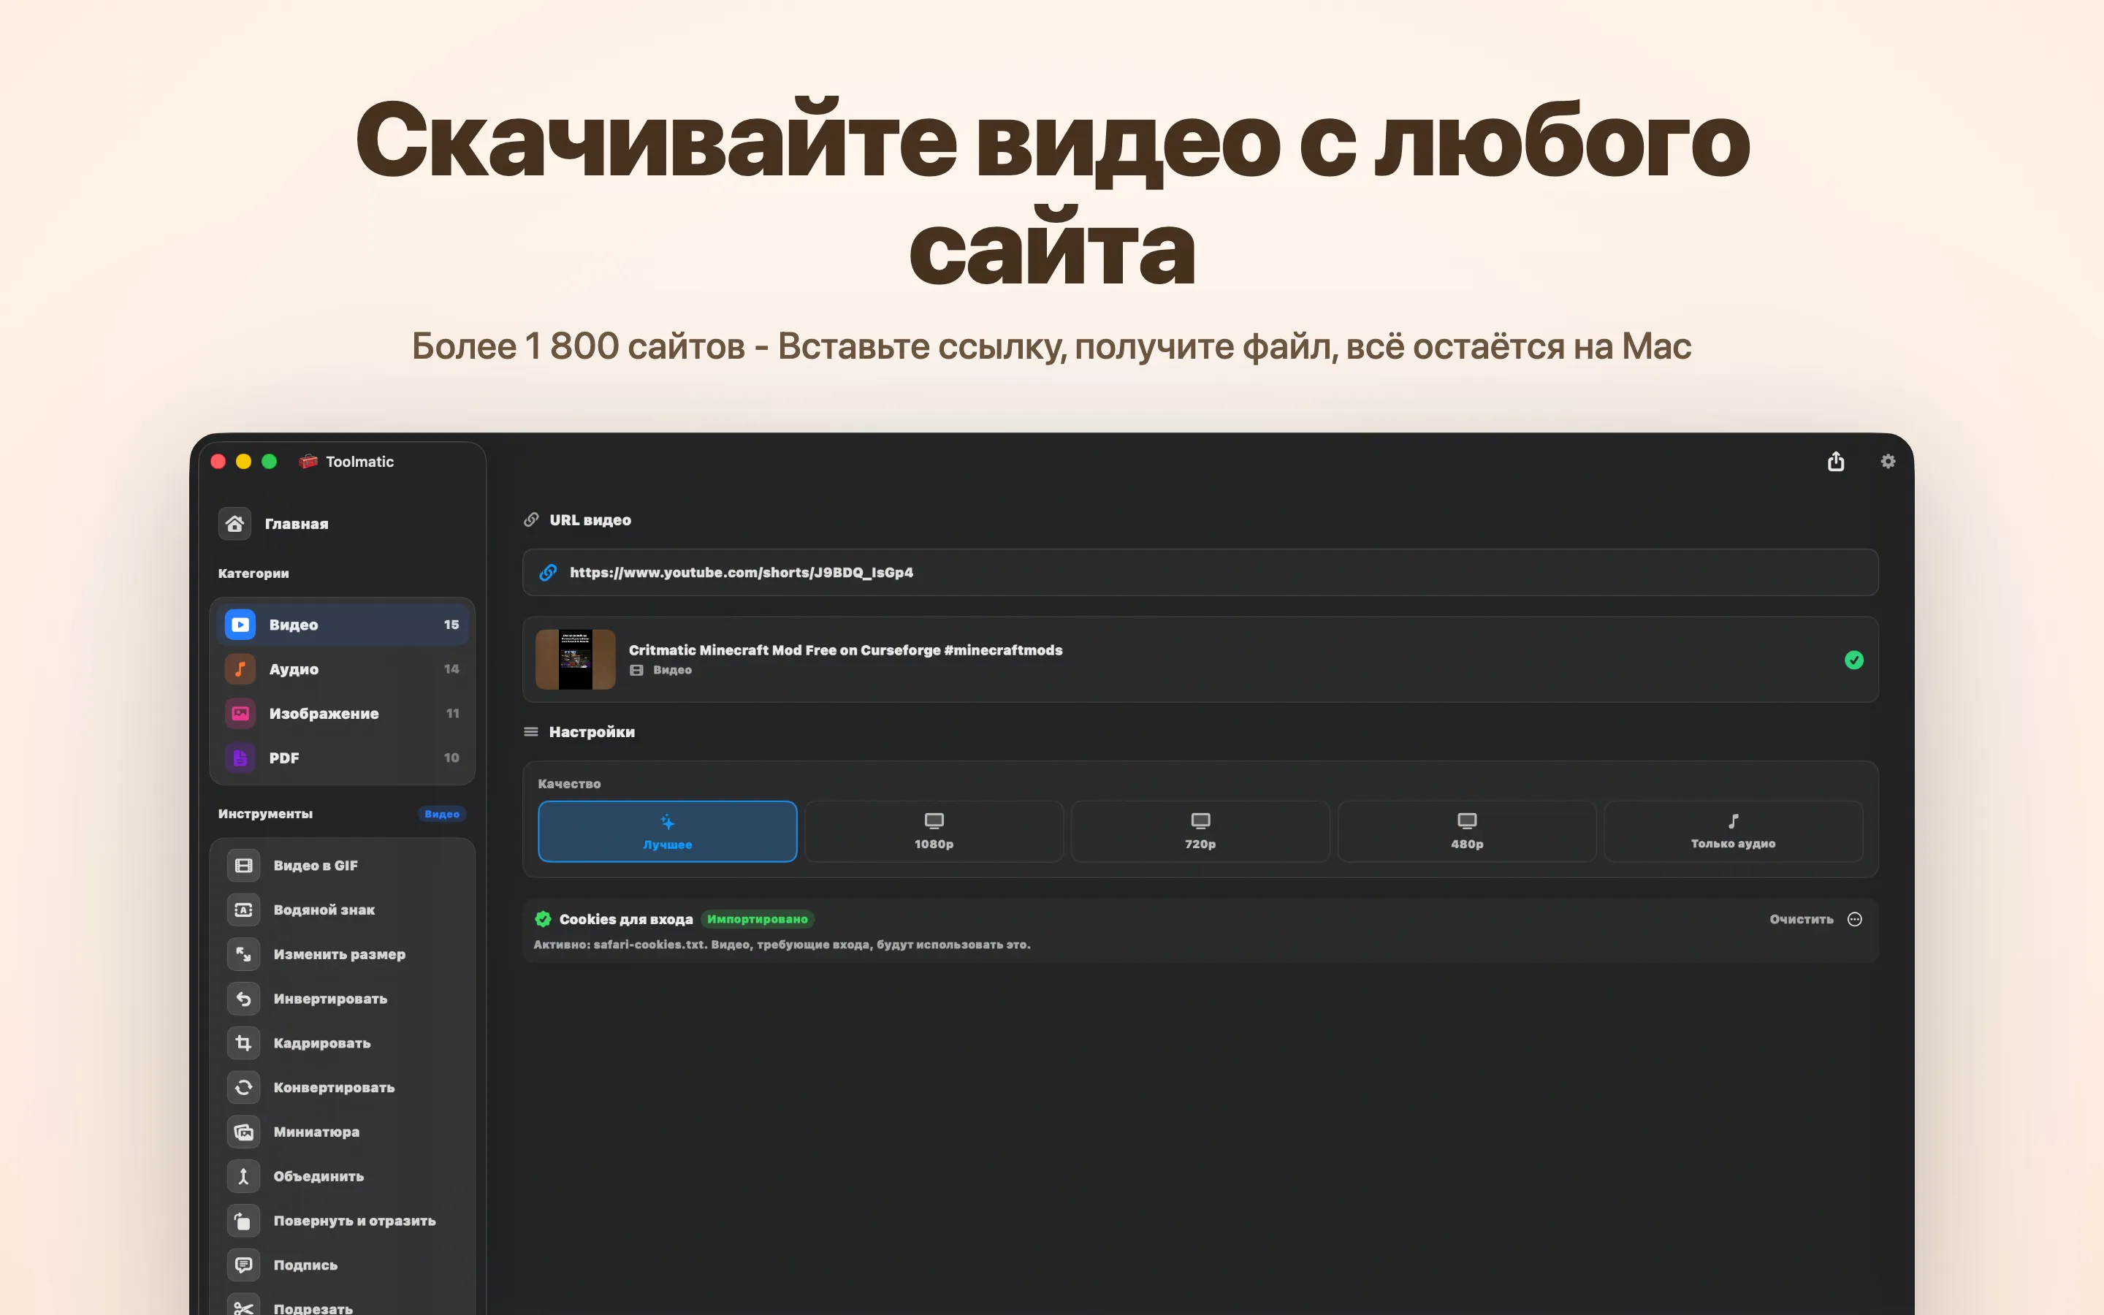
Task: Click the safari-cookies.txt status text
Action: click(782, 945)
